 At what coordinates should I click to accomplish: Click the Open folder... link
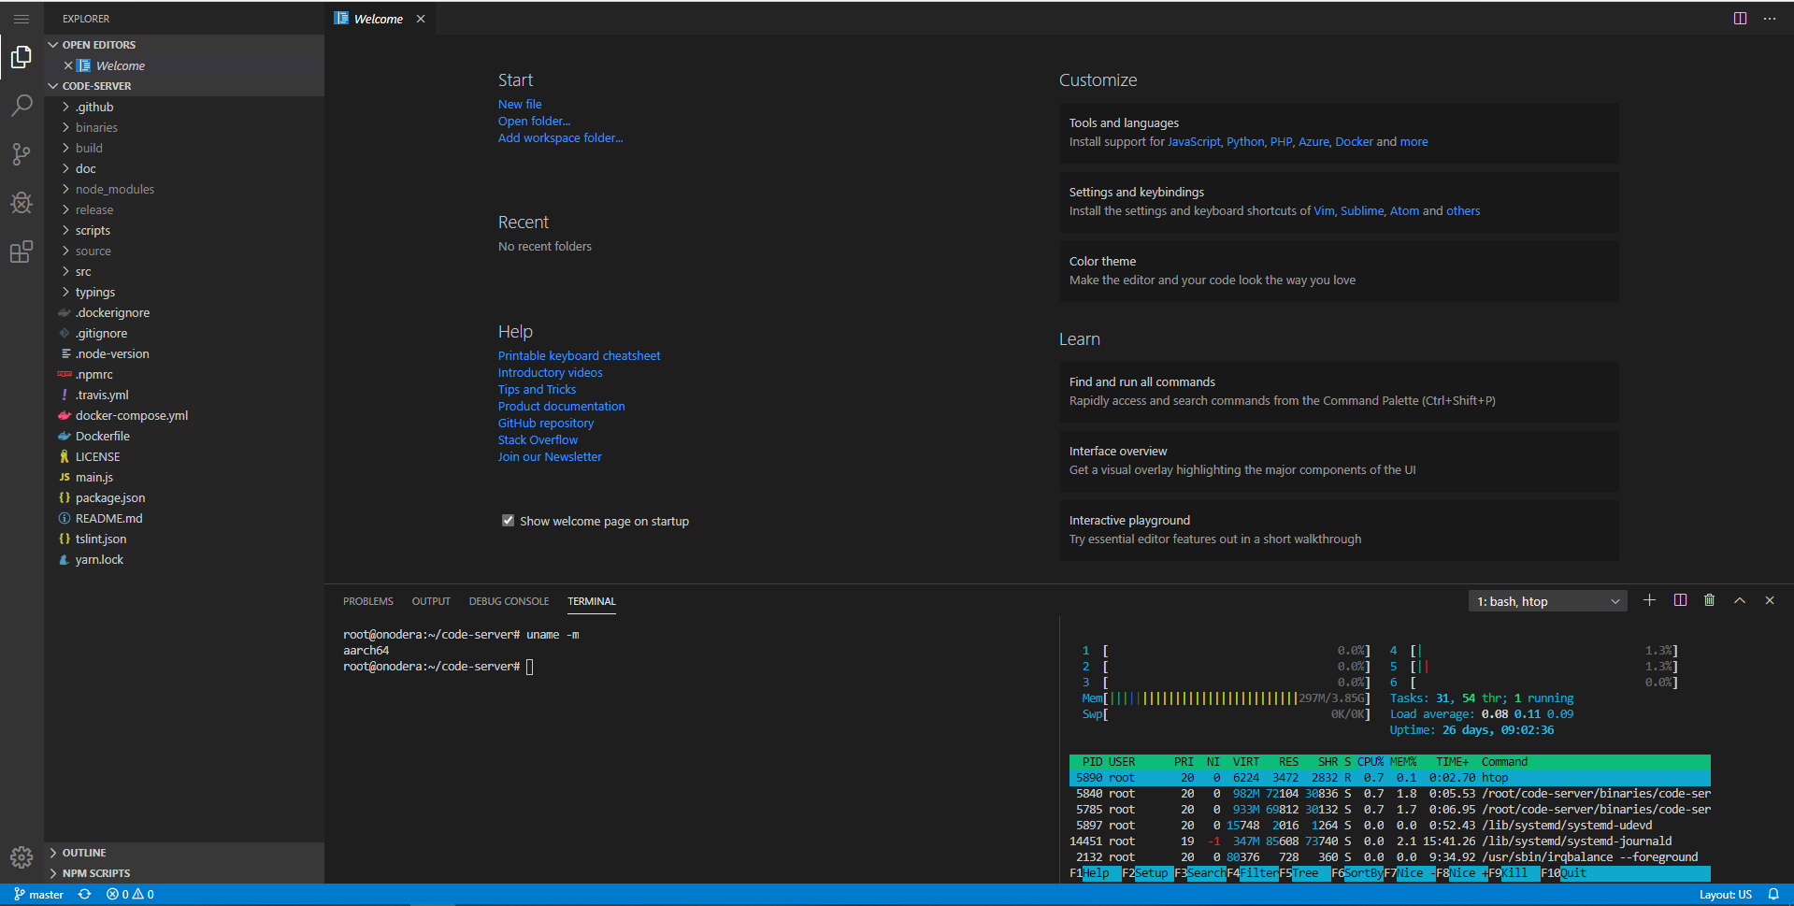click(x=534, y=122)
